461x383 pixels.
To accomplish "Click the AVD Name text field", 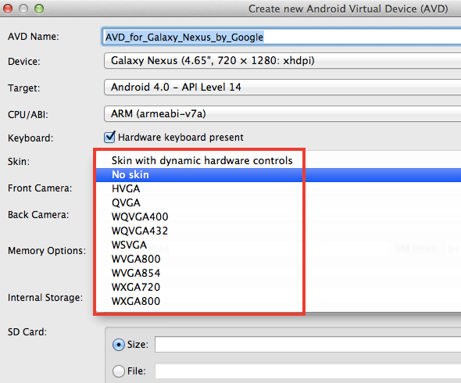I will coord(281,37).
